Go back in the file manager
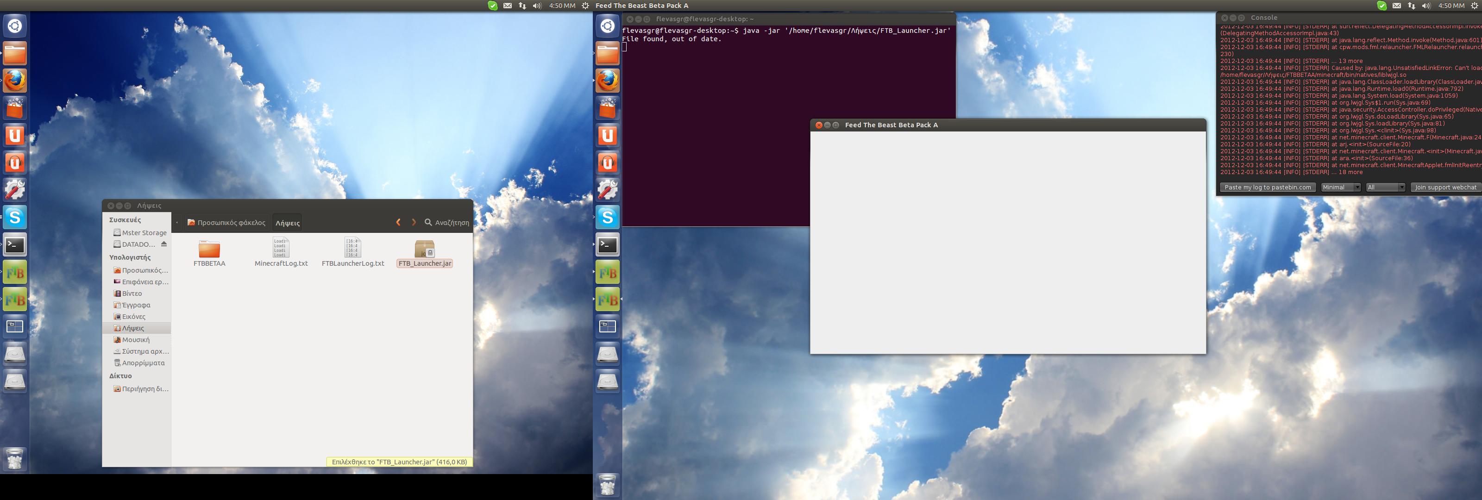 tap(398, 222)
